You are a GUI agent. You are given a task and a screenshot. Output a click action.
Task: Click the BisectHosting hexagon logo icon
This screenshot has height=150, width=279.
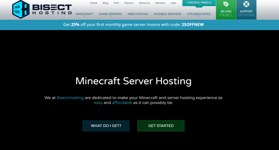[21, 9]
